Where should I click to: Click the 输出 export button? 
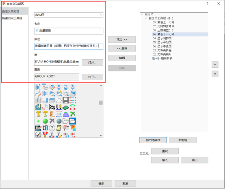195,160
